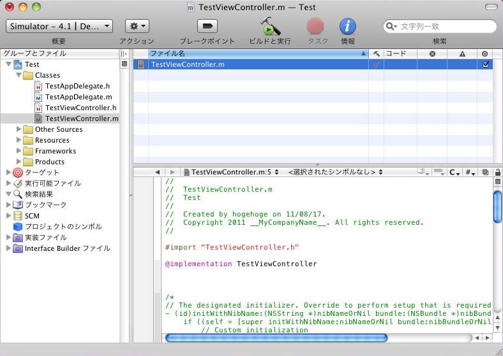
Task: Expand the SCM group
Action: [9, 216]
